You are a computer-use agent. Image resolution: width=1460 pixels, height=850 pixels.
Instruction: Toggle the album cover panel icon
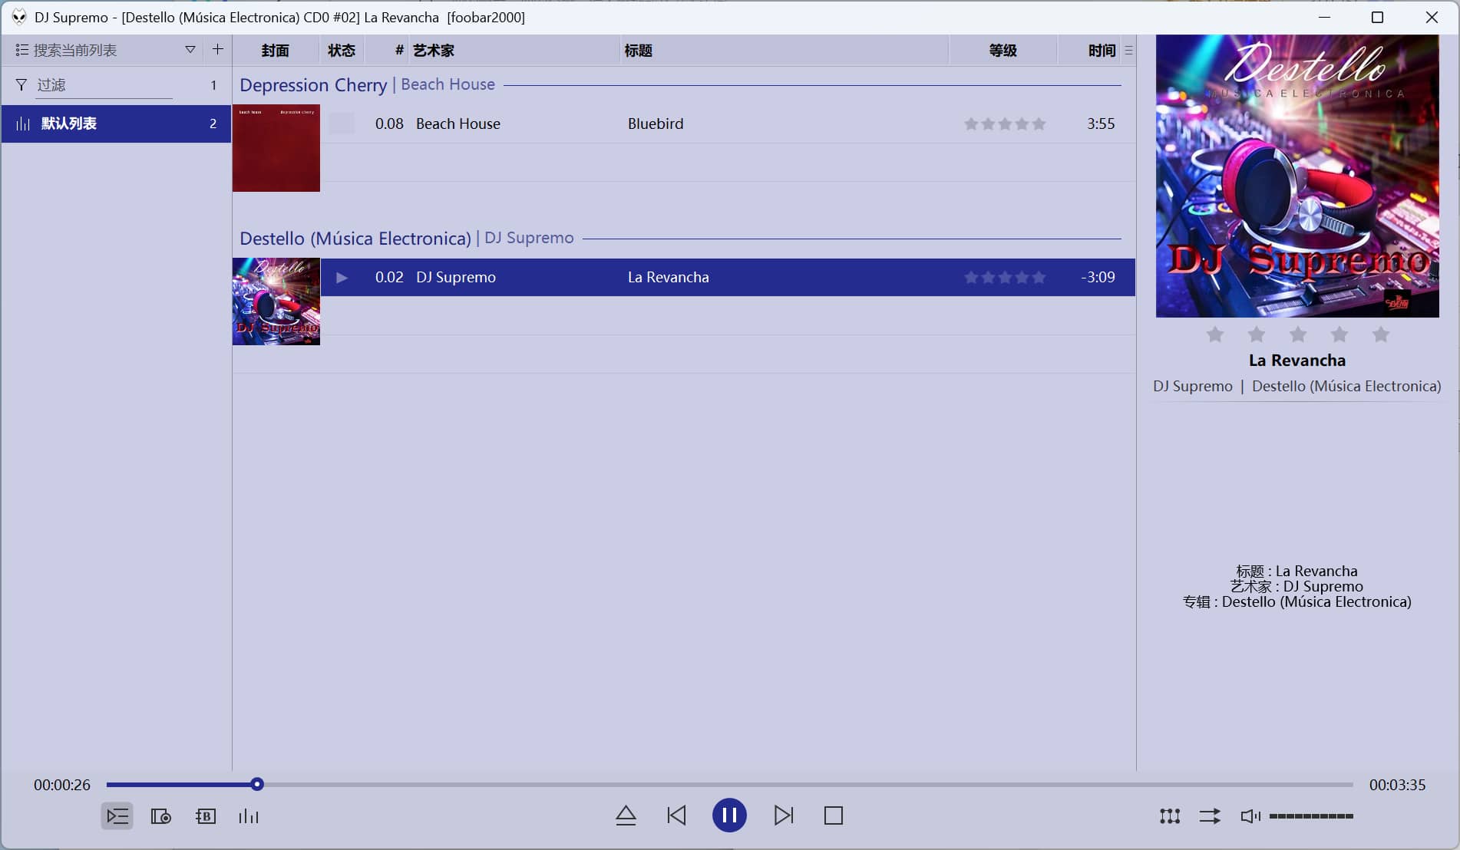pos(161,816)
